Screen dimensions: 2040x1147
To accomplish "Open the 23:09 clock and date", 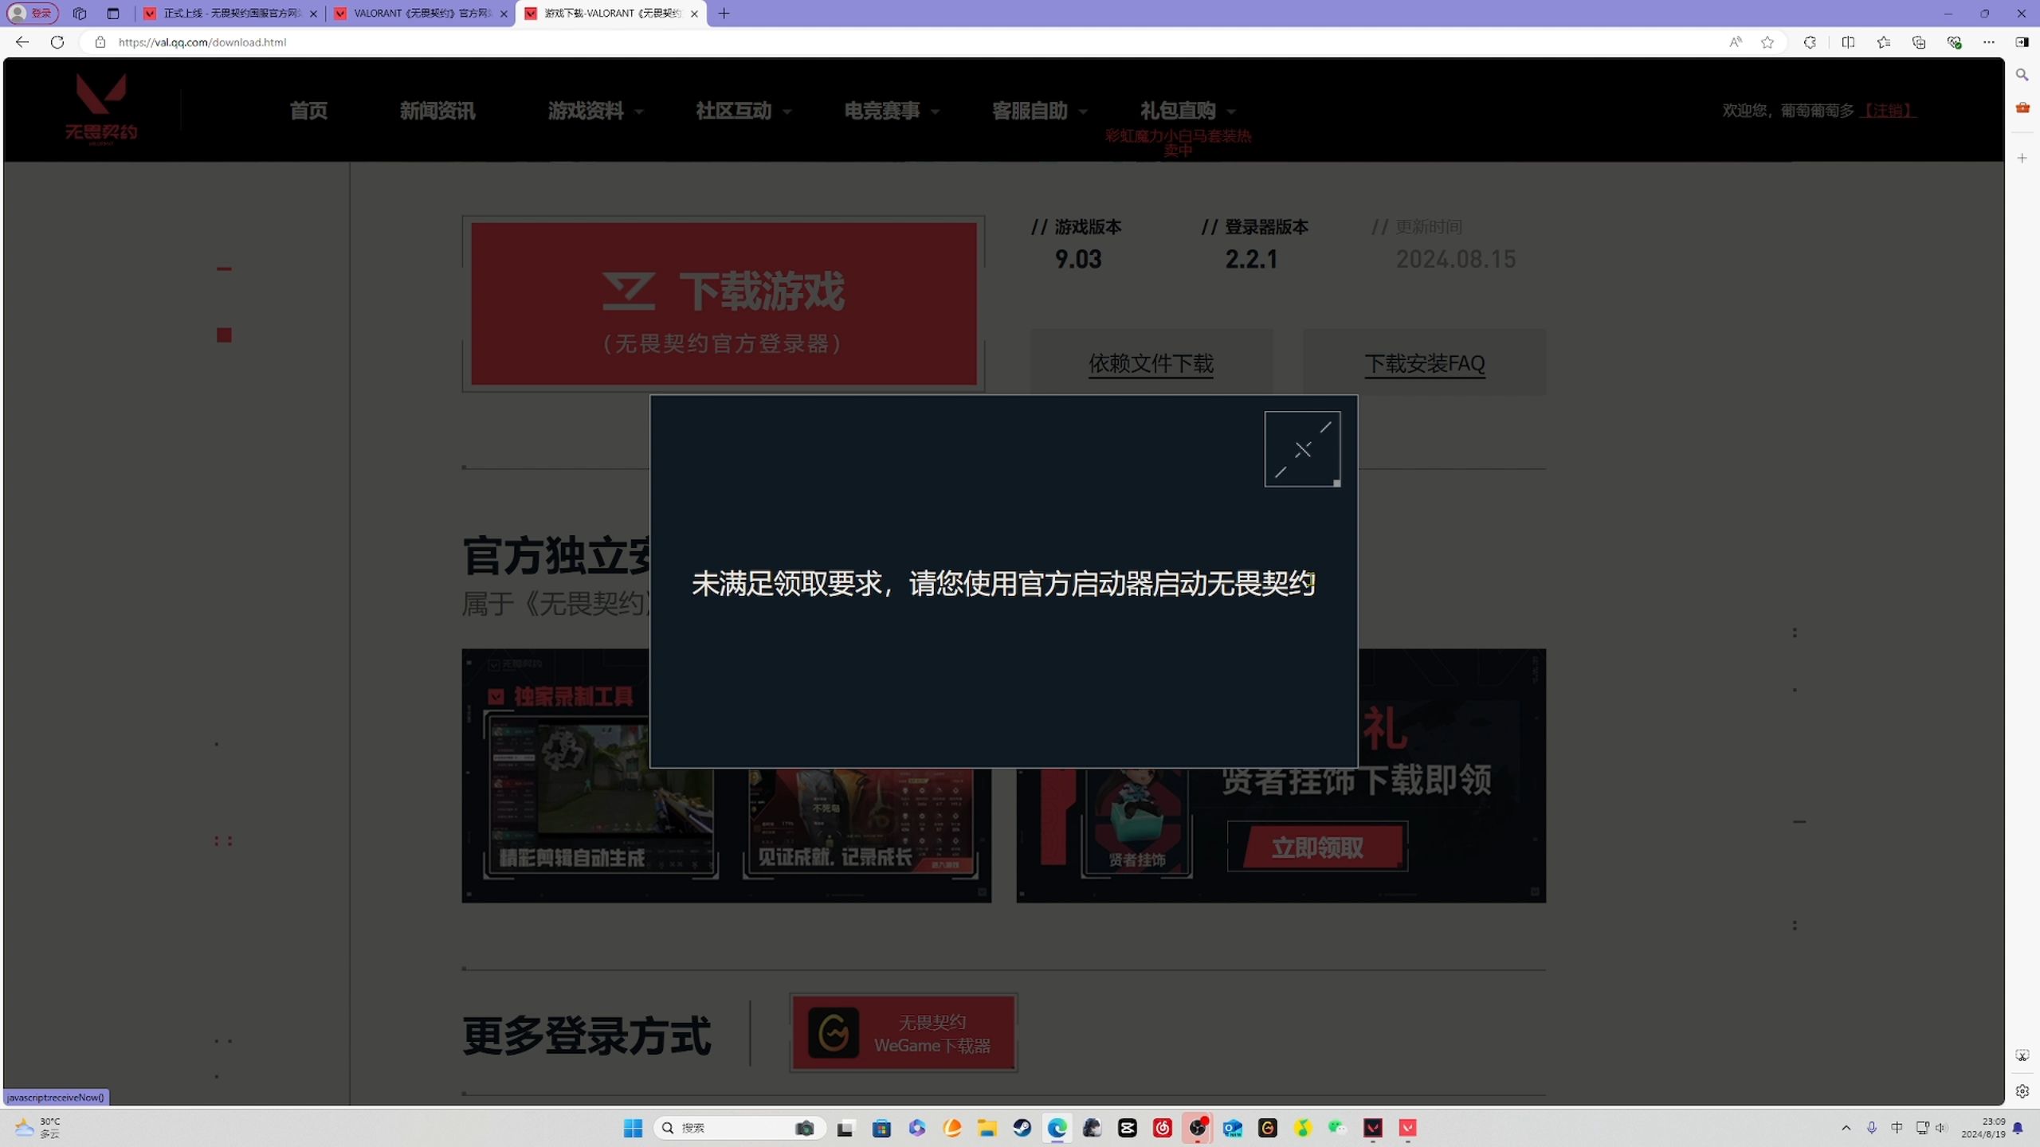I will click(x=1983, y=1128).
